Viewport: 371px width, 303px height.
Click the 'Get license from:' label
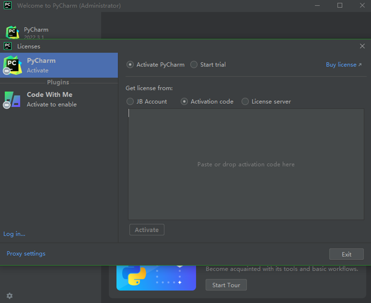[149, 88]
